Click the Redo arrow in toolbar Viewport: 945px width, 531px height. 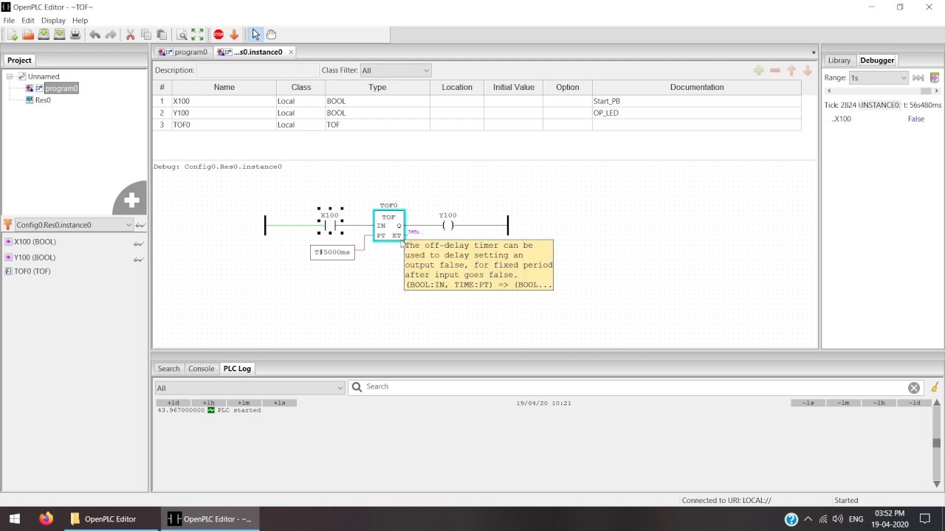point(111,35)
